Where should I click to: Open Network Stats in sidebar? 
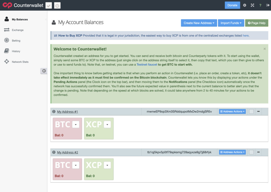(x=20, y=62)
